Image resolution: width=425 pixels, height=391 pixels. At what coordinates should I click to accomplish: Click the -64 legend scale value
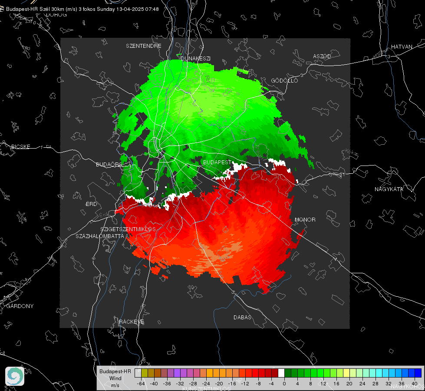pyautogui.click(x=141, y=384)
